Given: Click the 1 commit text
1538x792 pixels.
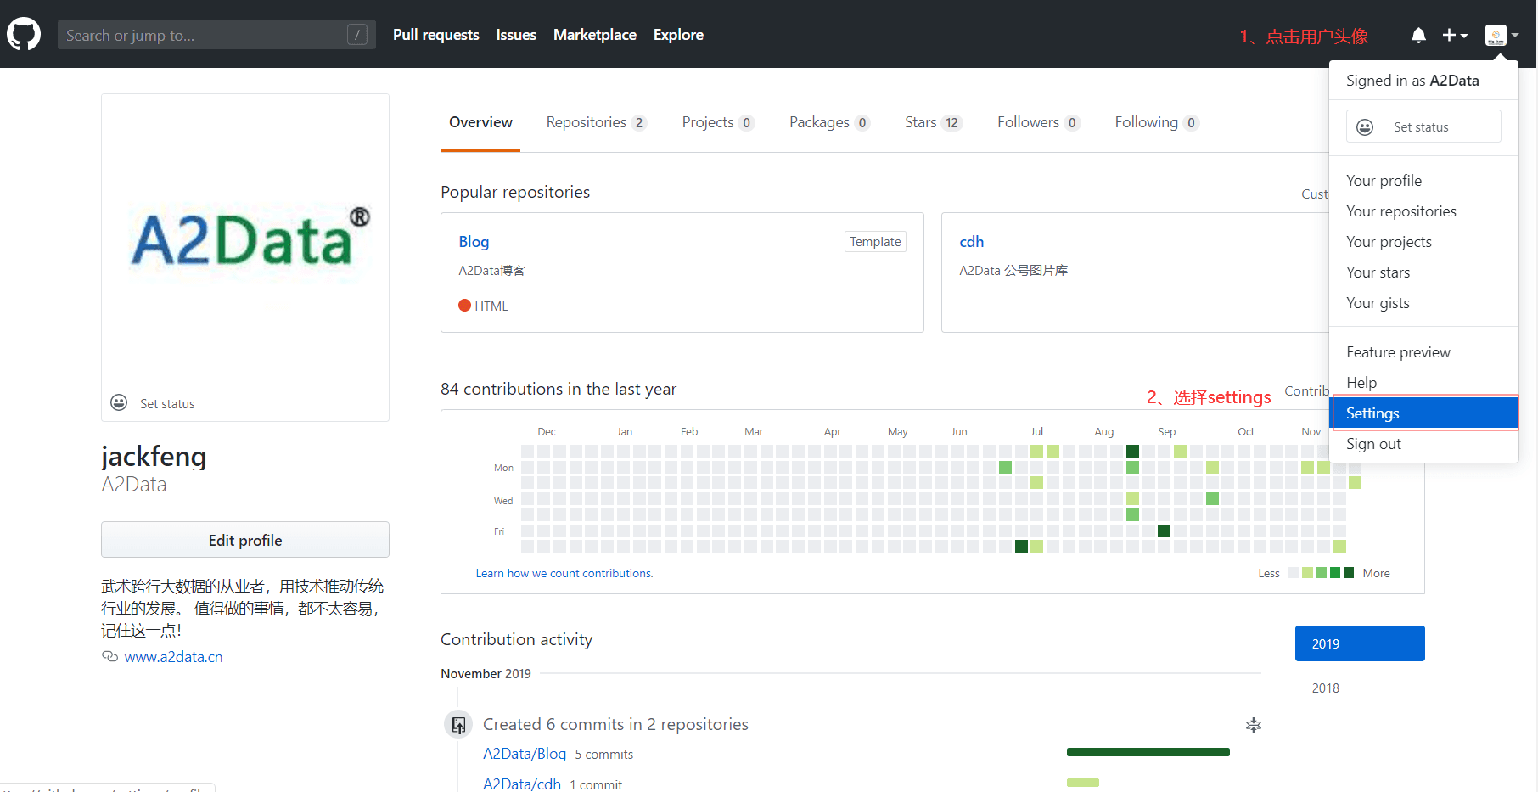Looking at the screenshot, I should pyautogui.click(x=596, y=785).
